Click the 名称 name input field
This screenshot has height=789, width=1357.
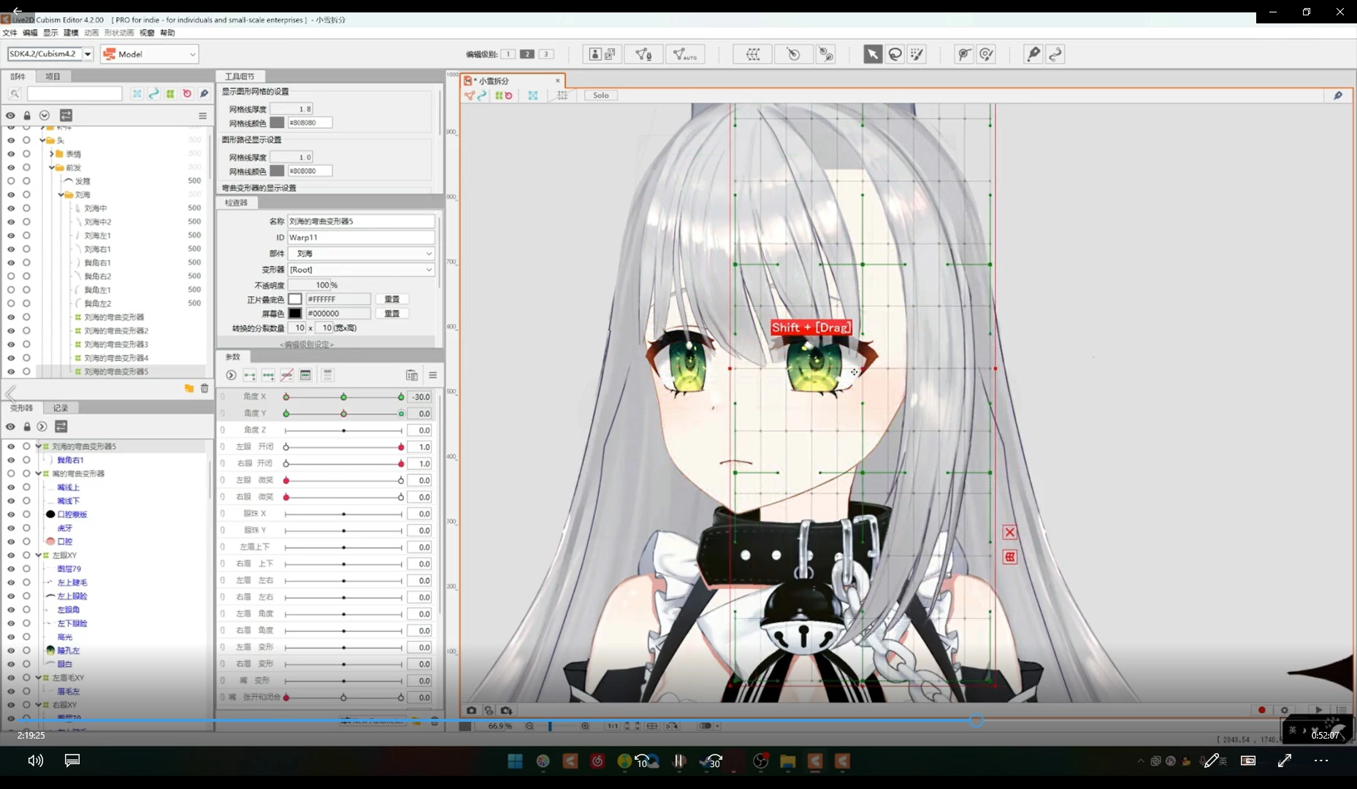click(361, 221)
